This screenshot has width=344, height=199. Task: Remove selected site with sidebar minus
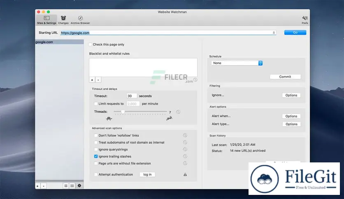[44, 186]
